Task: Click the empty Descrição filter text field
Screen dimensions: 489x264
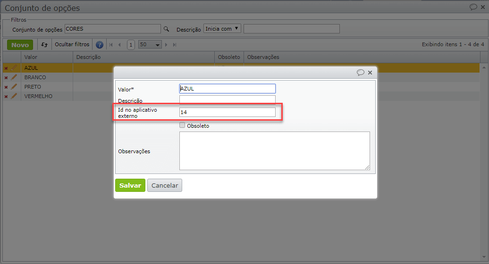Action: pos(292,29)
